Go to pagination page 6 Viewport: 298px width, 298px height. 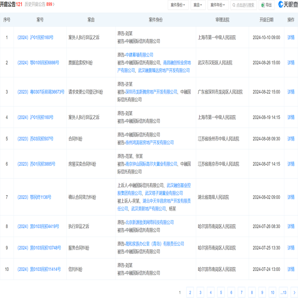point(231,292)
